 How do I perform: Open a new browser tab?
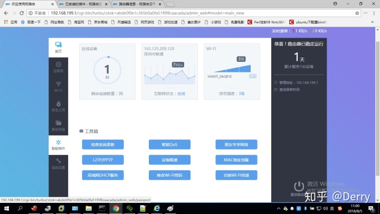(170, 4)
